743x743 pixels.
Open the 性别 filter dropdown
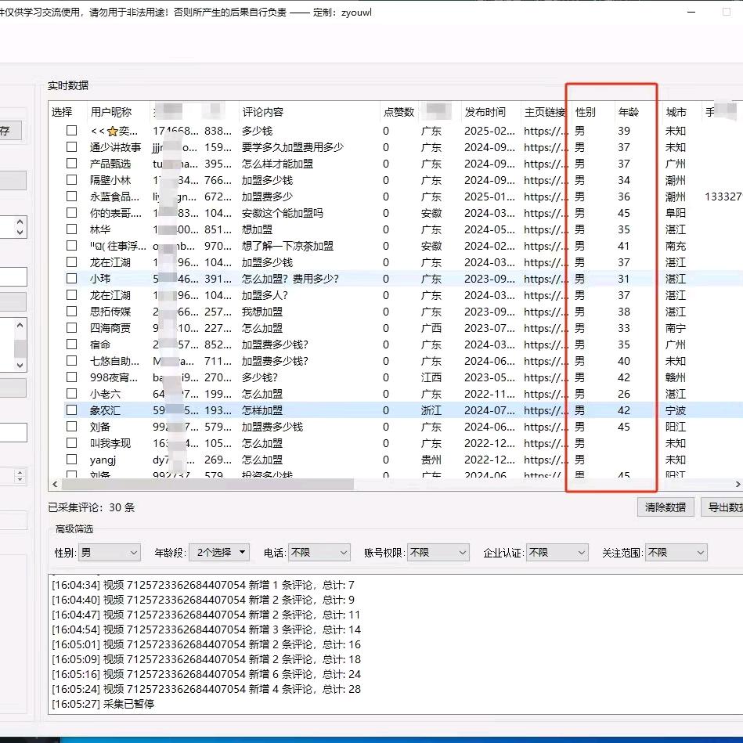(109, 553)
